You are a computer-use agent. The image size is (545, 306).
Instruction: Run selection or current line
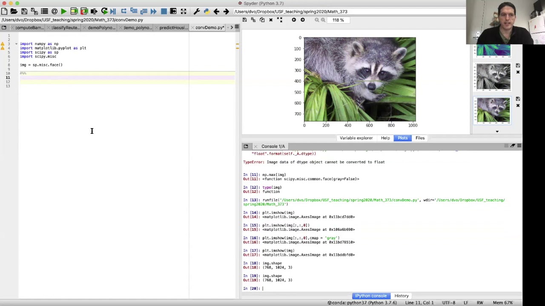94,11
